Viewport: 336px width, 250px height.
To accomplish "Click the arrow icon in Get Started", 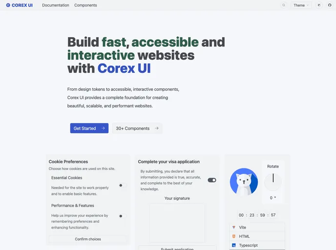I will tap(103, 128).
